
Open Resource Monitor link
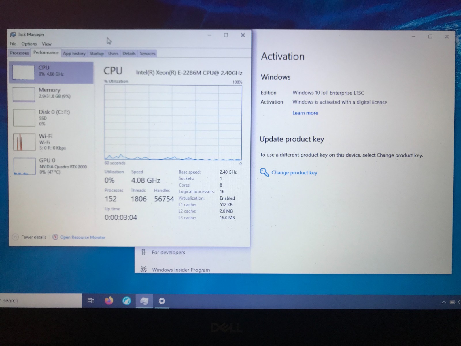click(83, 237)
